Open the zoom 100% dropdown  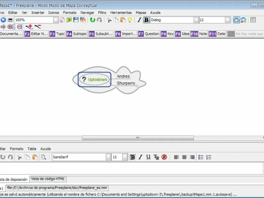click(x=55, y=20)
